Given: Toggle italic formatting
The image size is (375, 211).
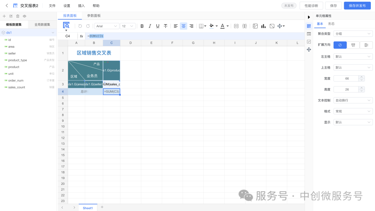Looking at the screenshot, I should 150,26.
